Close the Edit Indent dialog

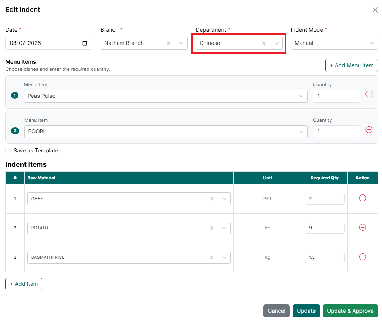coord(375,10)
